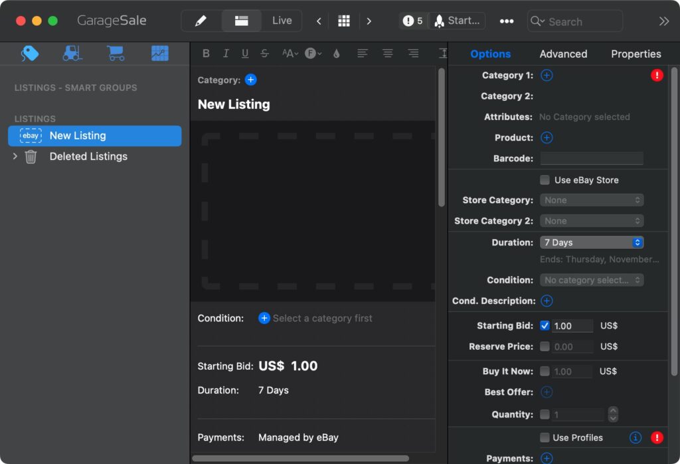680x464 pixels.
Task: Switch to the Advanced tab
Action: pos(563,54)
